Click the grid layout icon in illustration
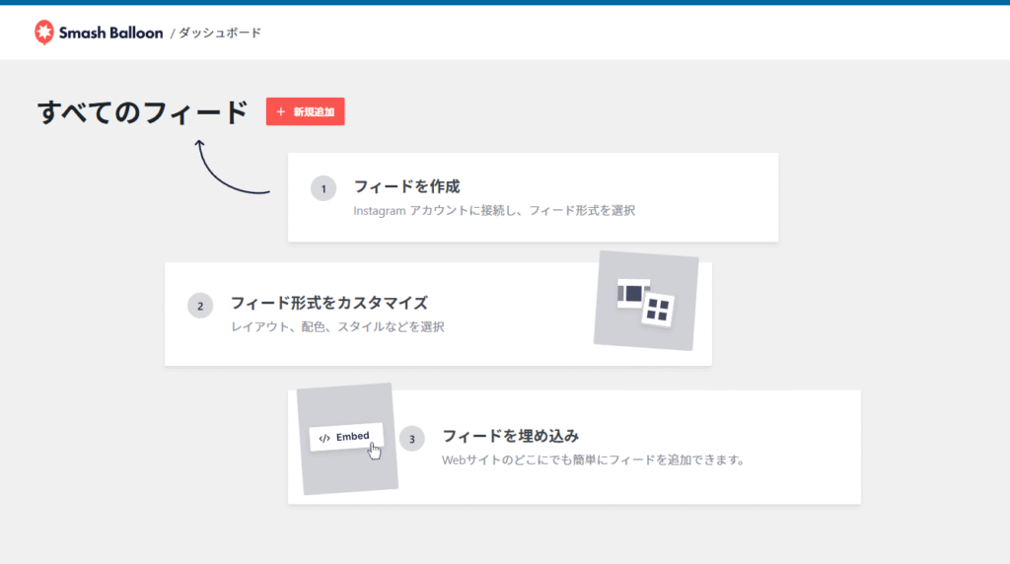Image resolution: width=1010 pixels, height=564 pixels. click(658, 311)
